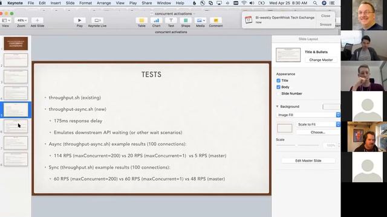Open the Play menu
Image resolution: width=387 pixels, height=217 pixels.
(133, 3)
